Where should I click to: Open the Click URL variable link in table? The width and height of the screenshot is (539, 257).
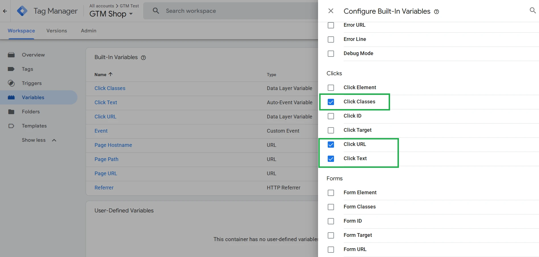[x=105, y=117]
